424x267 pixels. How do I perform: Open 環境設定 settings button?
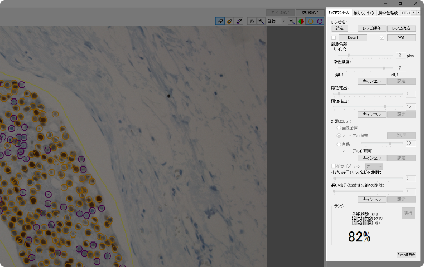[x=310, y=12]
